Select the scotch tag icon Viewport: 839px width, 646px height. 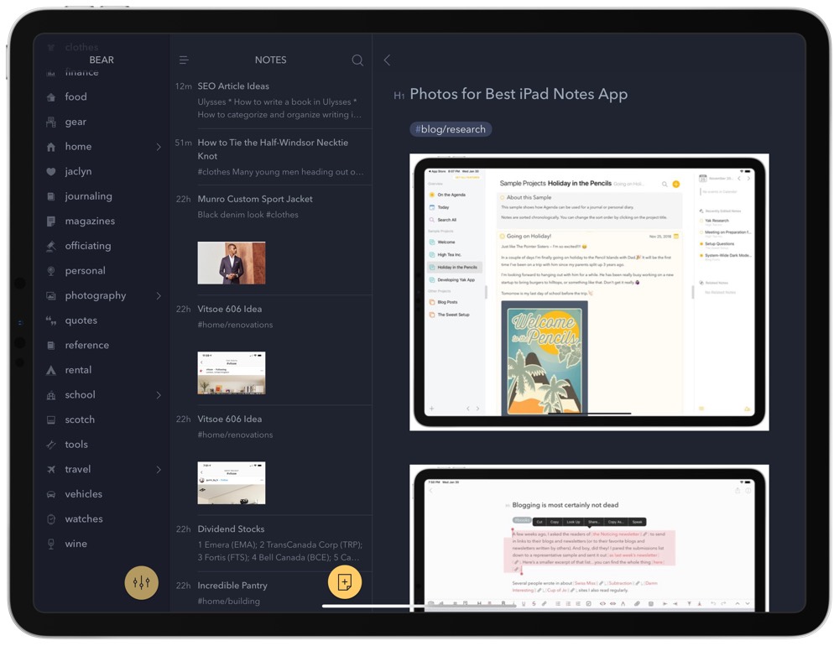click(51, 419)
